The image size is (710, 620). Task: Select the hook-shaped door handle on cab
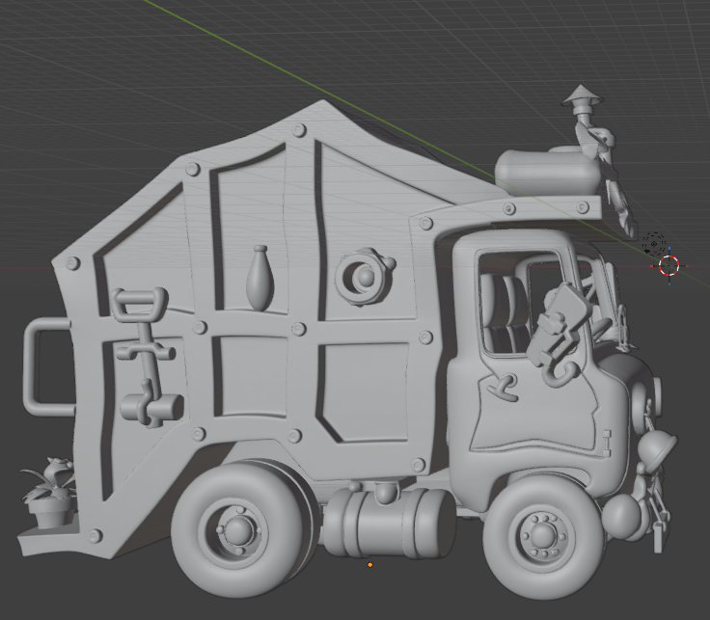coord(501,388)
